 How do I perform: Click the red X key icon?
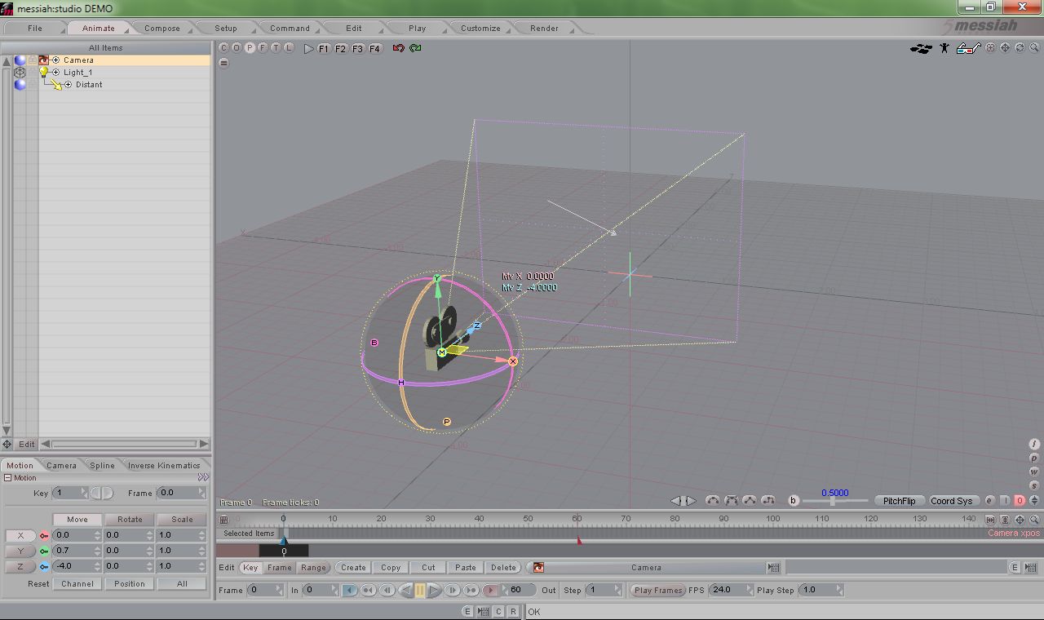(44, 536)
